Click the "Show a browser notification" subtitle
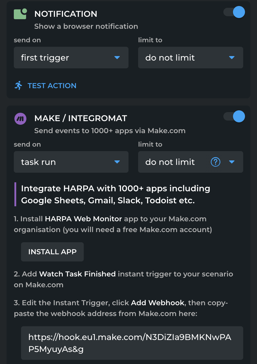 (86, 26)
